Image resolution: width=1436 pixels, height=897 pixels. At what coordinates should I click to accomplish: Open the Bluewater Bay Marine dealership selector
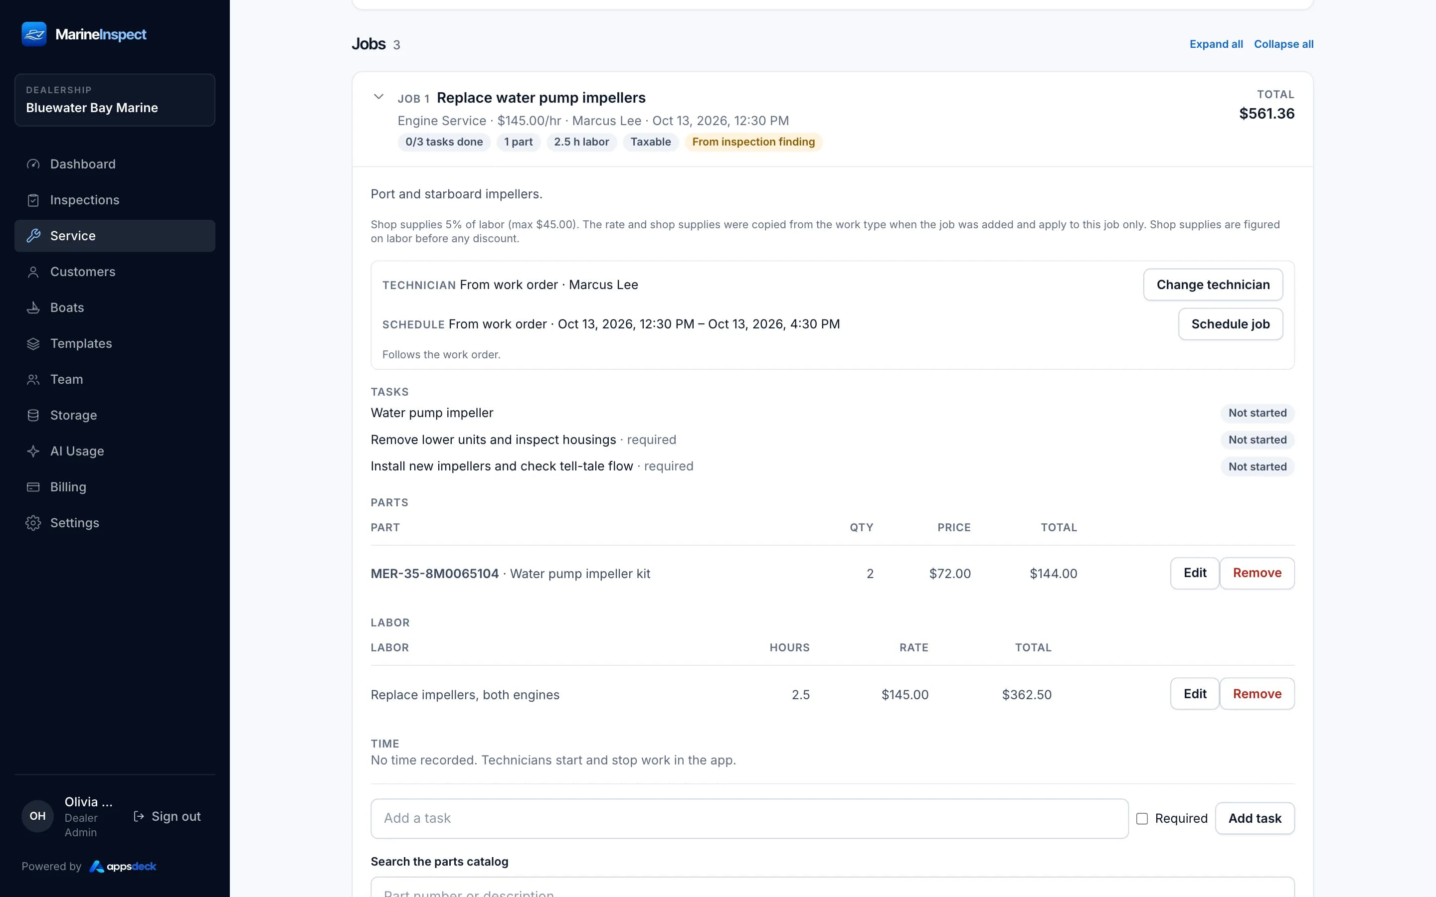pos(115,100)
